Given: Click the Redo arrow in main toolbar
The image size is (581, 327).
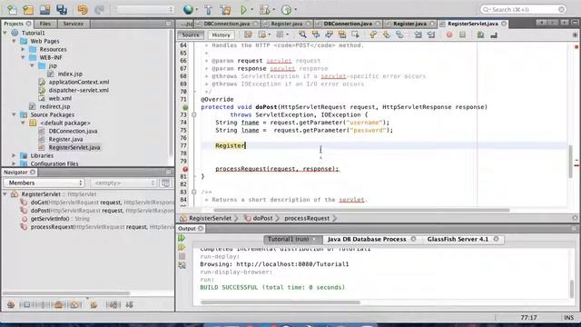Looking at the screenshot, I should point(99,9).
